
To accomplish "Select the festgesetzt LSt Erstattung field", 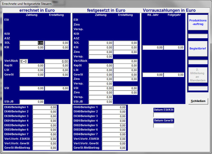I will [125, 70].
